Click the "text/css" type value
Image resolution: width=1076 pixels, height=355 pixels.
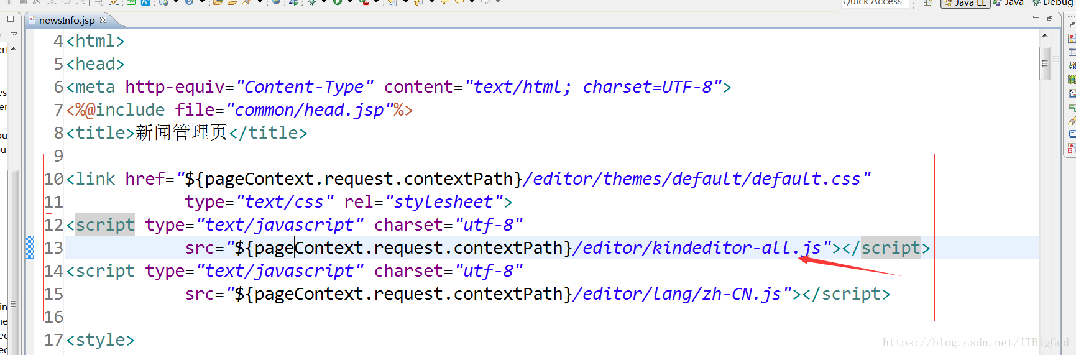285,202
